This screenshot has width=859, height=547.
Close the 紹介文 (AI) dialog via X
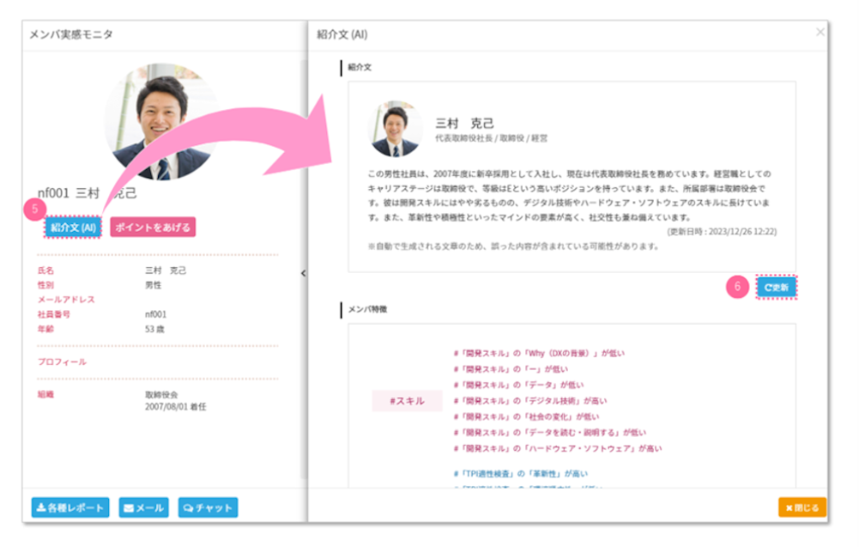click(820, 33)
